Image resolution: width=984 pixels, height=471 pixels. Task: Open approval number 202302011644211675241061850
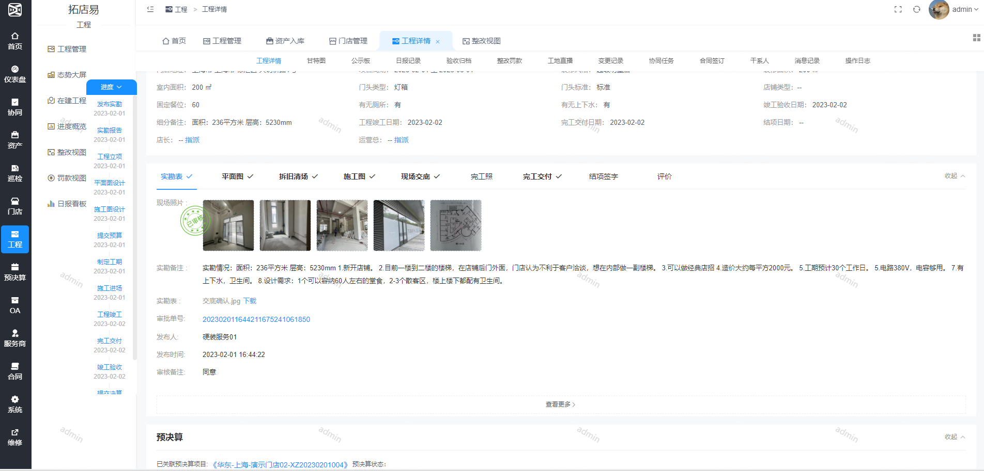[256, 319]
